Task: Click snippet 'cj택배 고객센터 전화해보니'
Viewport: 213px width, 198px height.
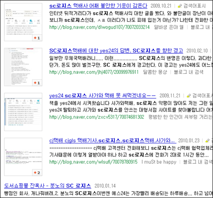Action: 121,148
